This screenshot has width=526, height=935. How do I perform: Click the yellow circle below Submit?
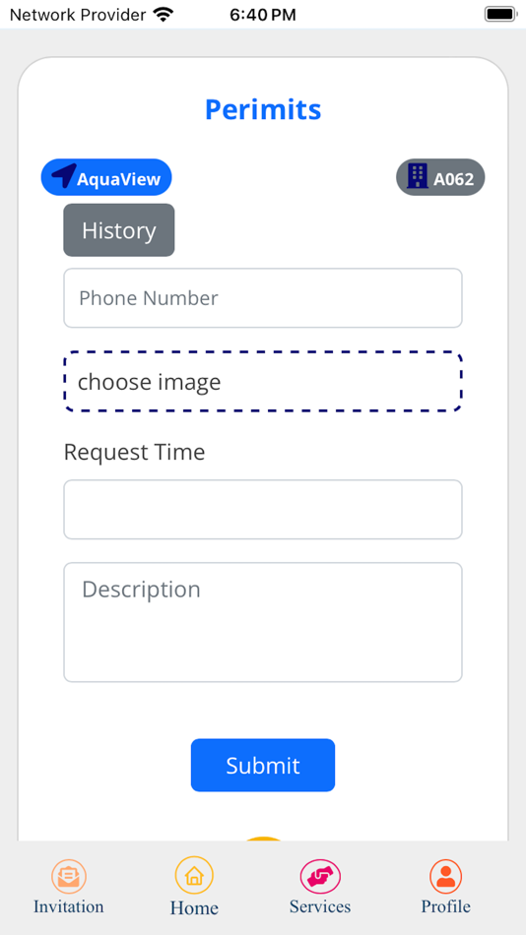click(263, 839)
